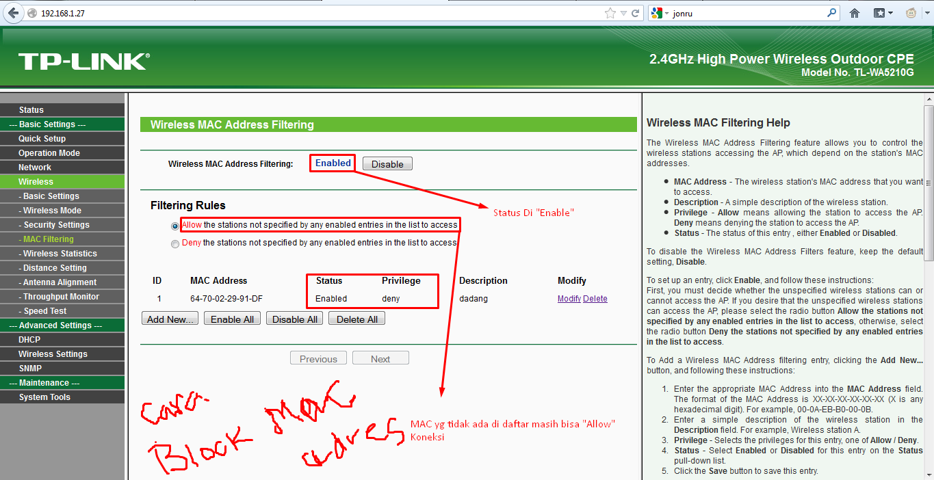
Task: Click the Advanced Settings section header
Action: point(62,325)
